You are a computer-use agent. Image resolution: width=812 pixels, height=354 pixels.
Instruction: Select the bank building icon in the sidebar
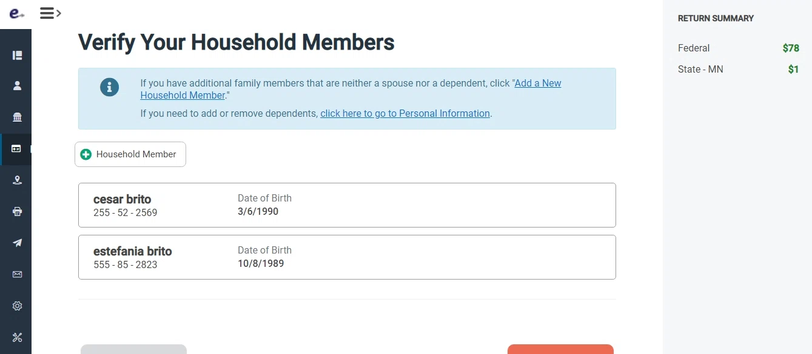coord(17,117)
